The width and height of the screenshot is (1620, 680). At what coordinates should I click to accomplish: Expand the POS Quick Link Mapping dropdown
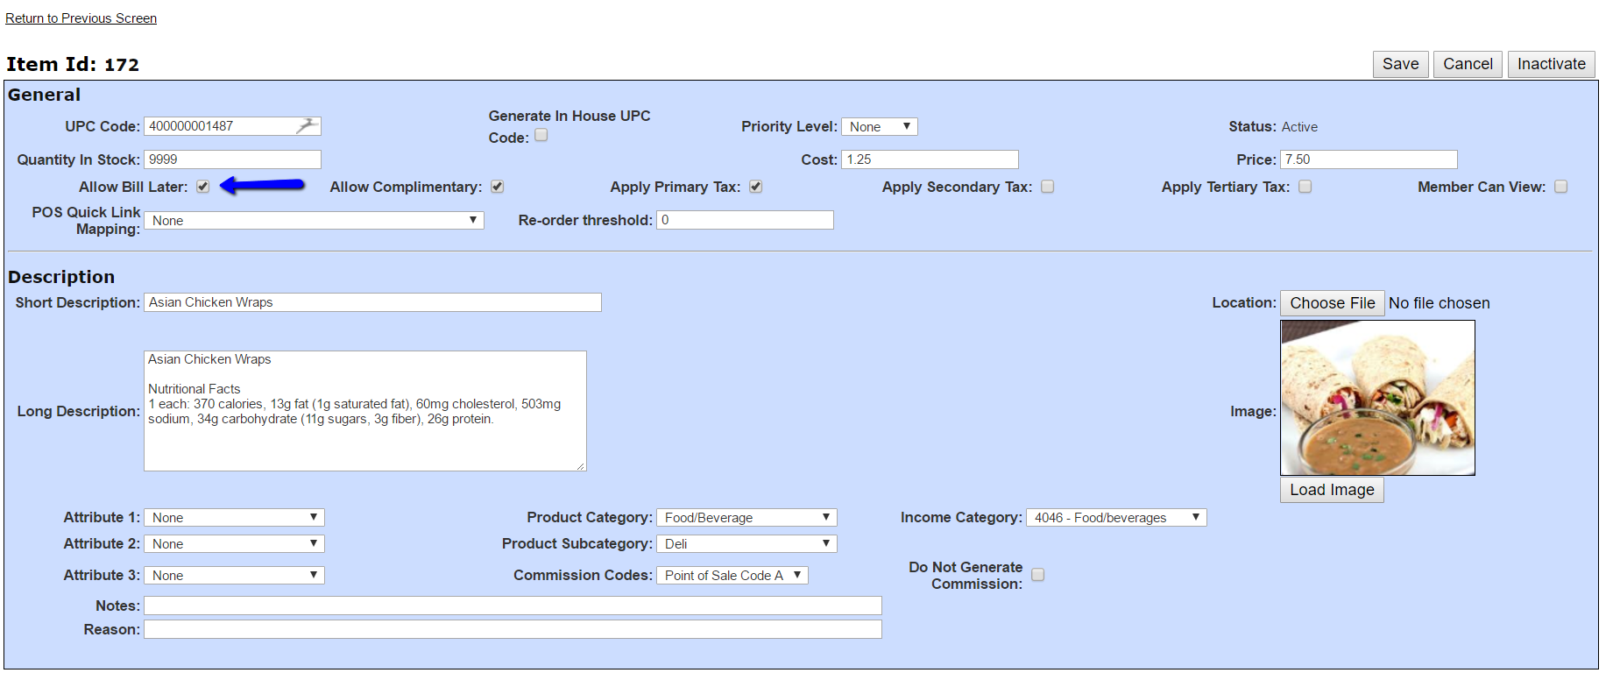click(x=314, y=220)
